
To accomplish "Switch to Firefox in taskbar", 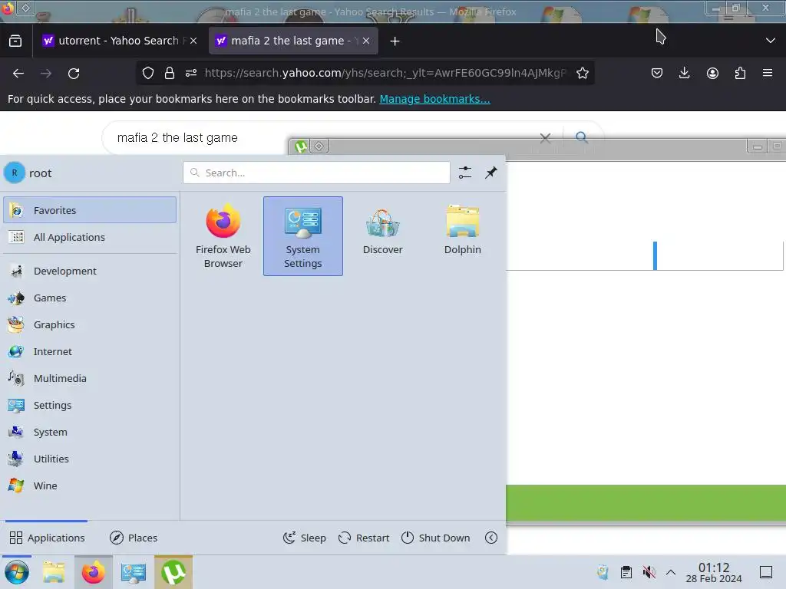I will (93, 572).
